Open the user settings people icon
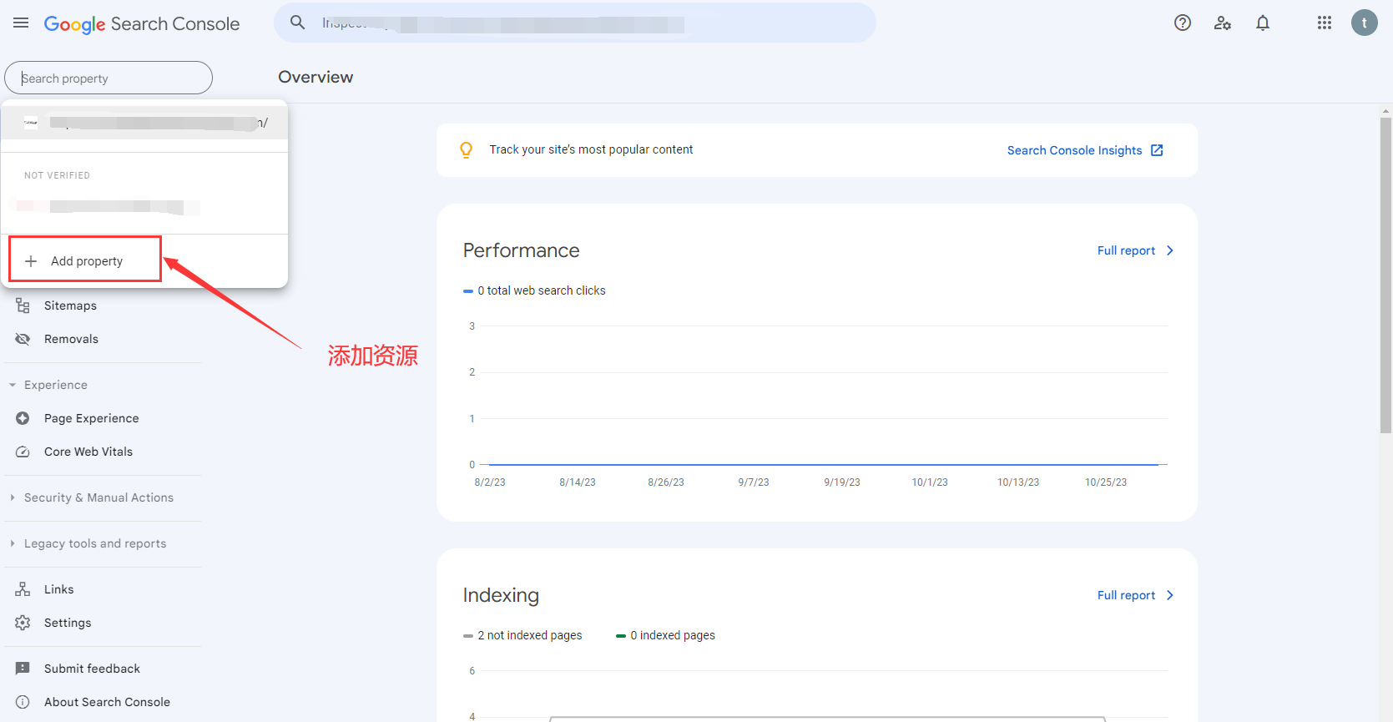Viewport: 1393px width, 722px height. pos(1222,23)
